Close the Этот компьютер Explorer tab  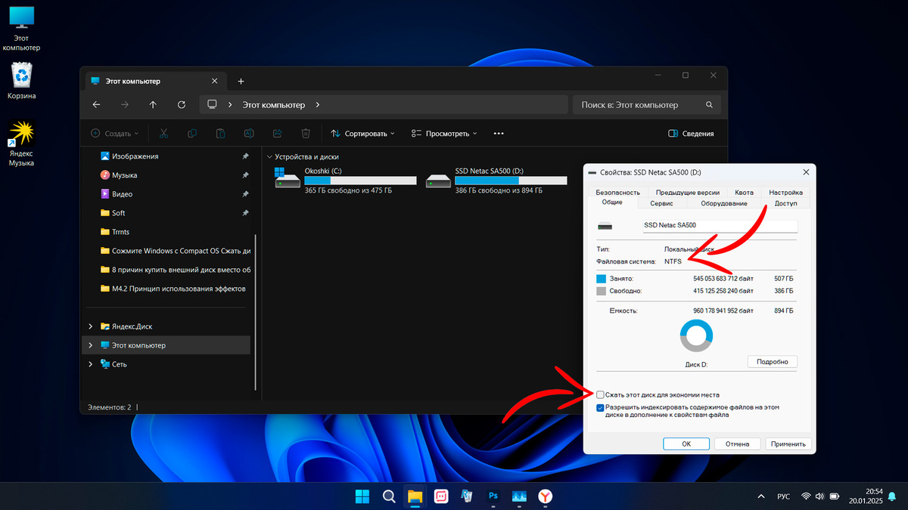tap(215, 81)
